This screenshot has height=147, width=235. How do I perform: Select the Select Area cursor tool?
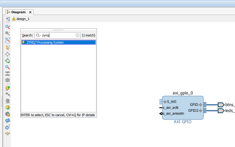[8, 48]
